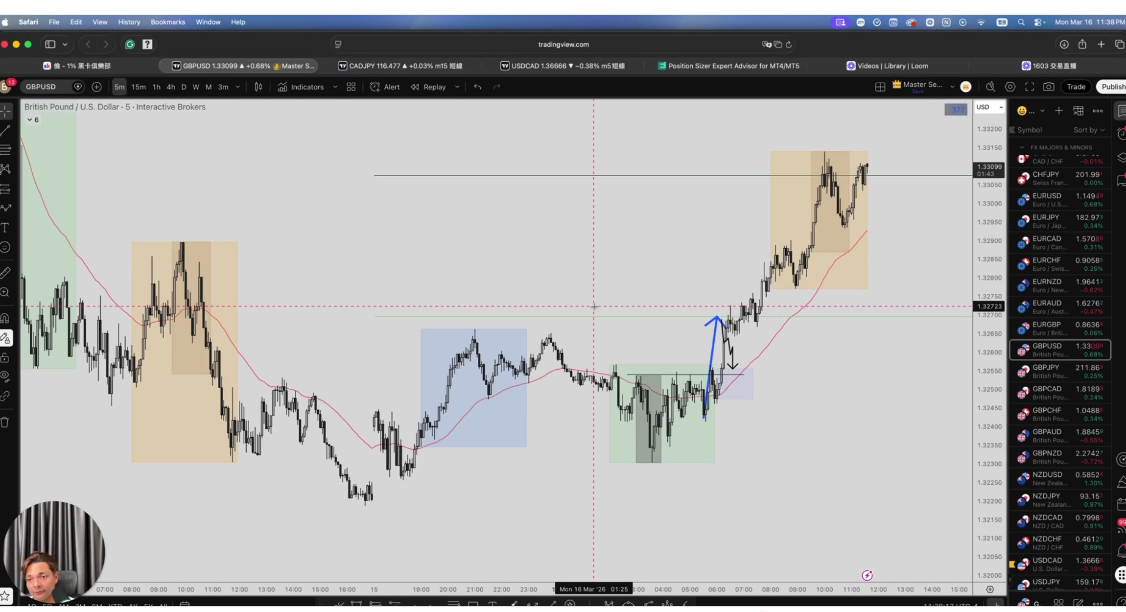1126x612 pixels.
Task: Select the Measure ruler tool
Action: tap(5, 273)
